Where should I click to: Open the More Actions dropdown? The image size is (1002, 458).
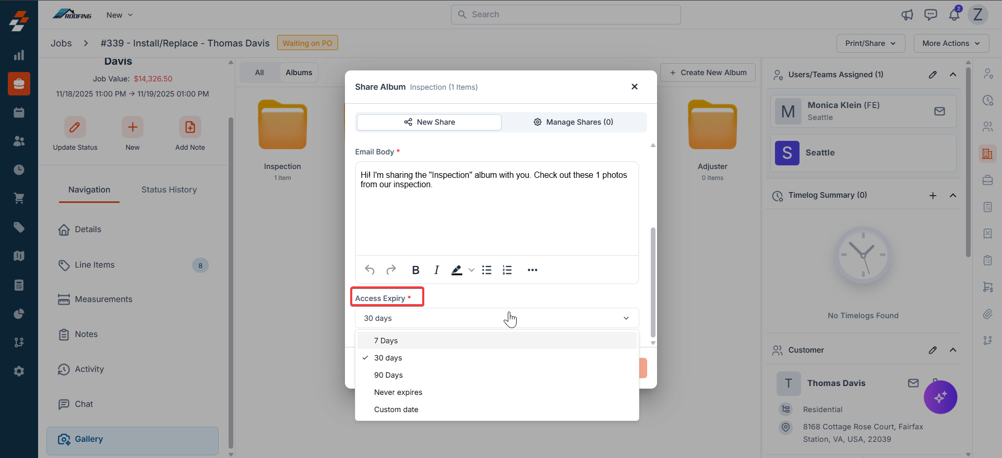pyautogui.click(x=951, y=43)
